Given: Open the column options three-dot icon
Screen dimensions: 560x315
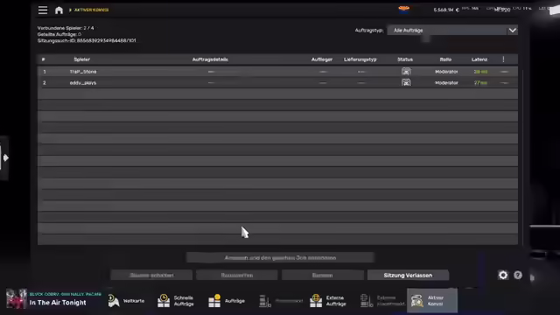Looking at the screenshot, I should 504,59.
